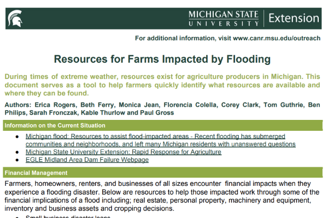Click the green introductory paragraph about extreme weather

click(162, 85)
